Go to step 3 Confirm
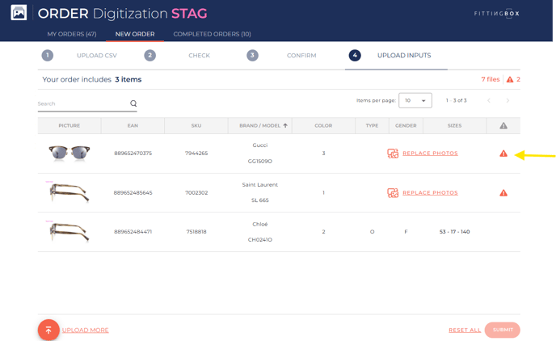This screenshot has height=341, width=556. coord(301,55)
